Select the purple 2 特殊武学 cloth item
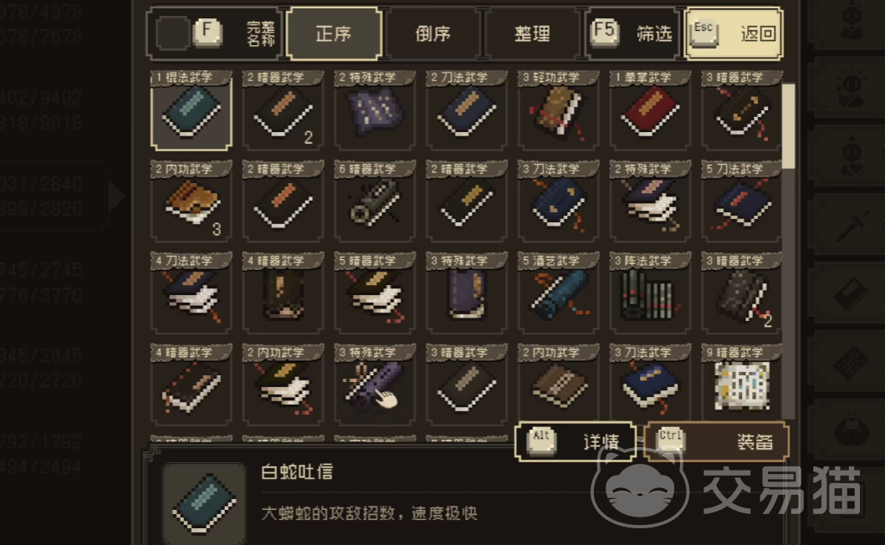This screenshot has width=885, height=545. click(x=375, y=110)
